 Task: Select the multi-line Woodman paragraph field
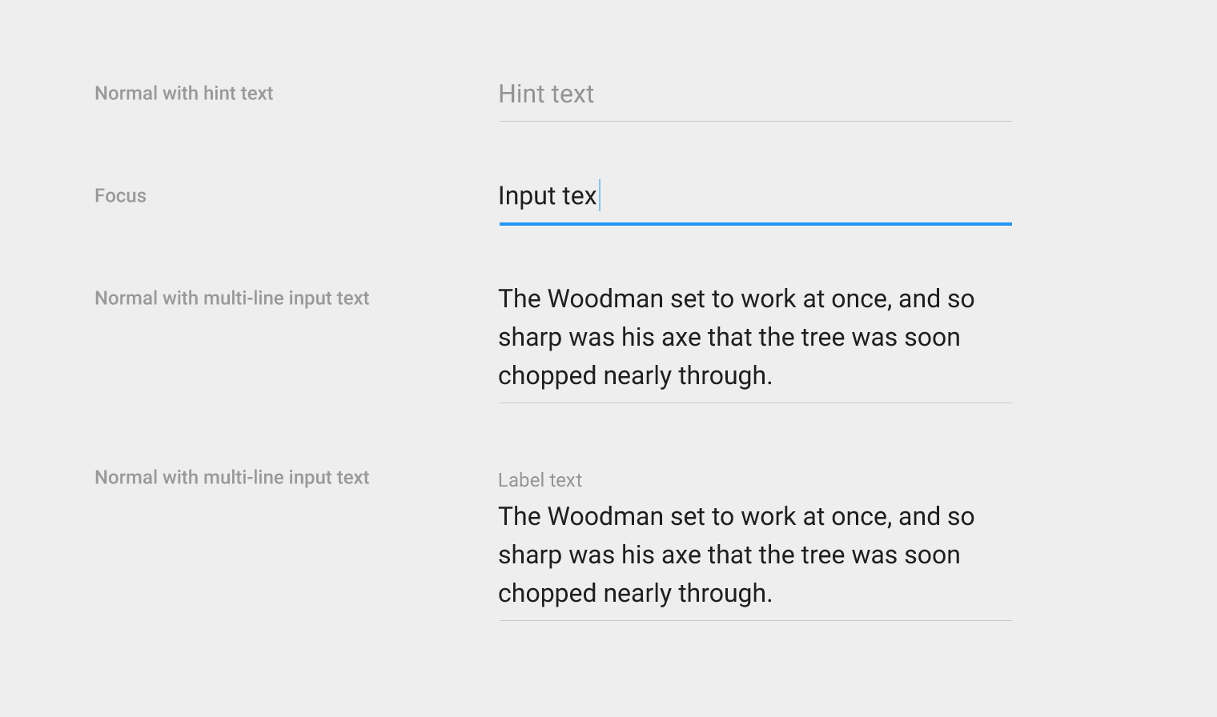[x=735, y=336]
